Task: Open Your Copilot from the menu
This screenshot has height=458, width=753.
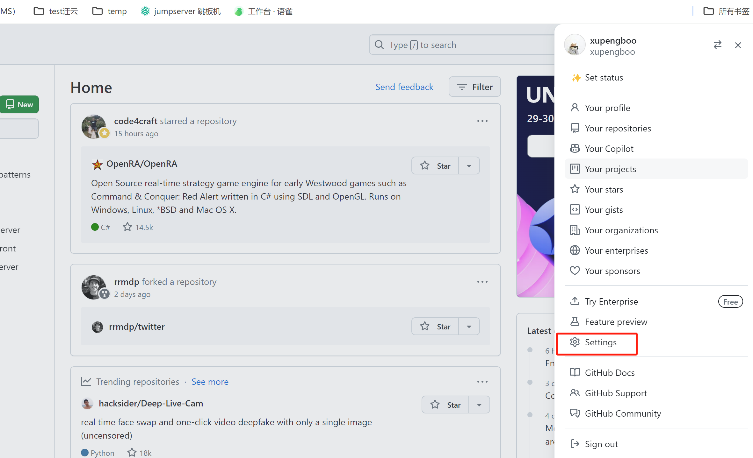Action: point(609,149)
